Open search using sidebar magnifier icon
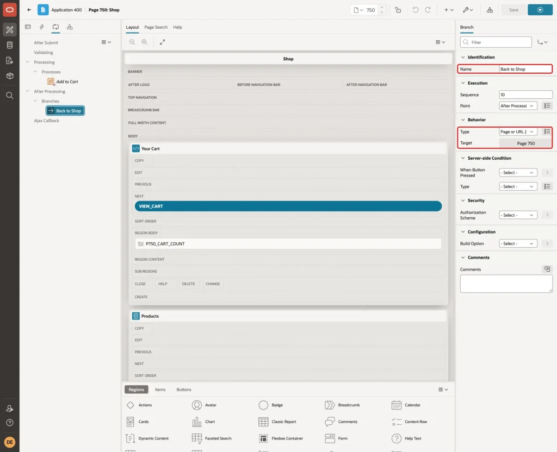The width and height of the screenshot is (557, 452). pos(10,96)
